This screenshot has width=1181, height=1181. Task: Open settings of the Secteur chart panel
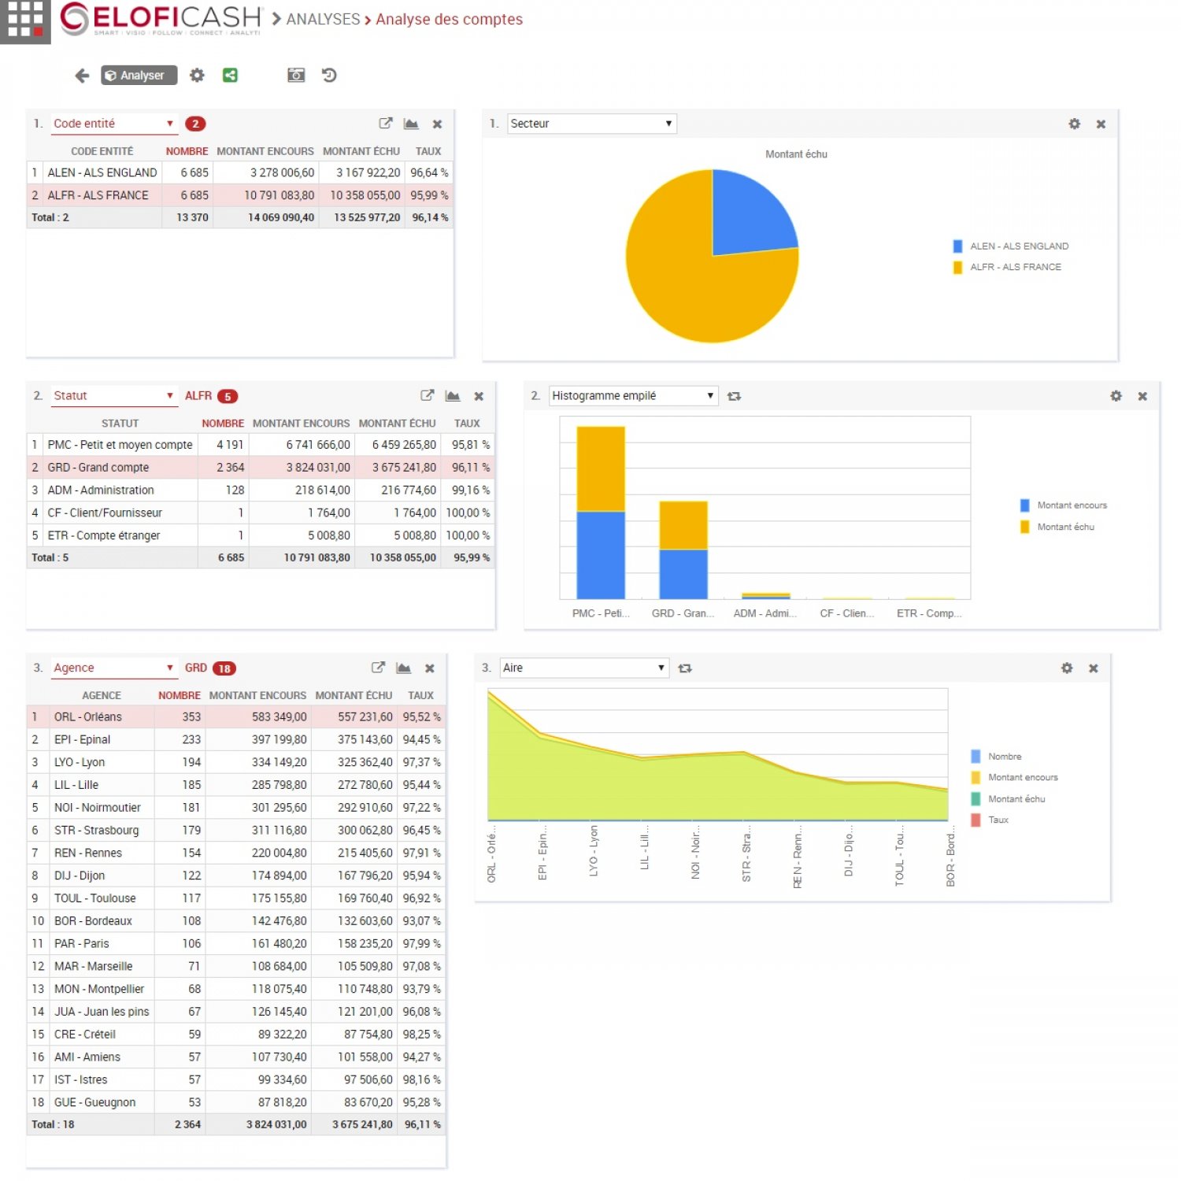pyautogui.click(x=1074, y=124)
